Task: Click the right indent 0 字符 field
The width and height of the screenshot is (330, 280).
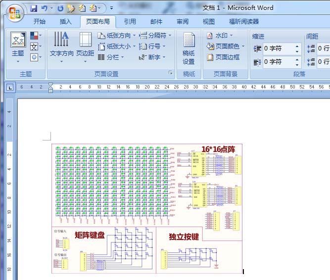Action: [278, 62]
